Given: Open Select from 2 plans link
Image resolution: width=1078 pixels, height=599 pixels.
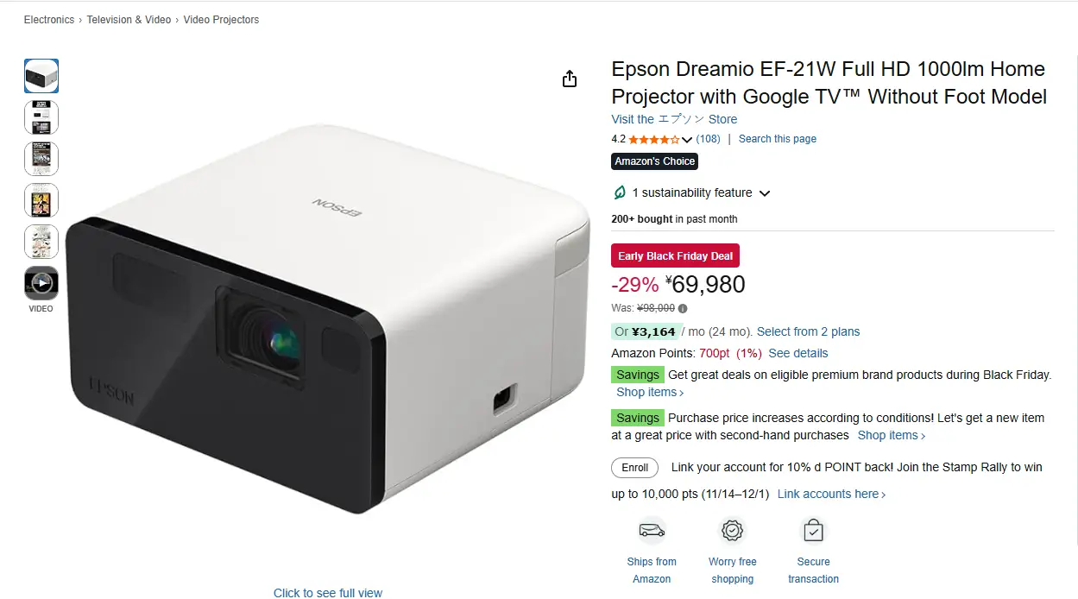Looking at the screenshot, I should coord(808,331).
